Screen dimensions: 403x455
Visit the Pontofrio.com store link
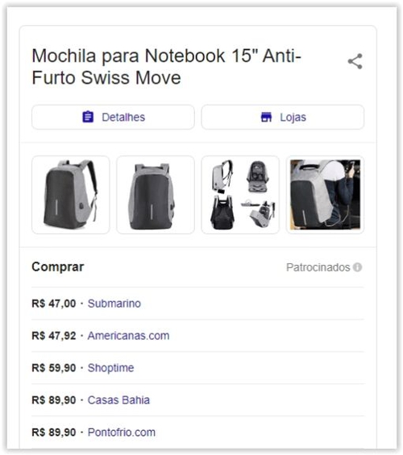point(122,432)
